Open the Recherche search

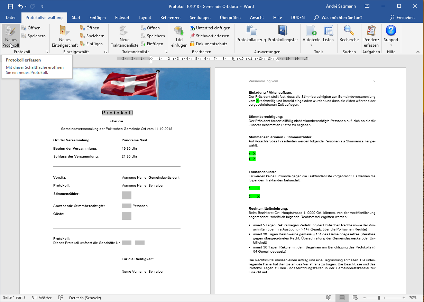[349, 34]
